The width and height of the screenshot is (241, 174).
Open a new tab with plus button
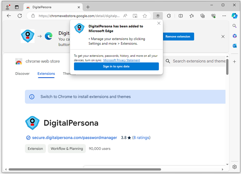[x=88, y=7]
